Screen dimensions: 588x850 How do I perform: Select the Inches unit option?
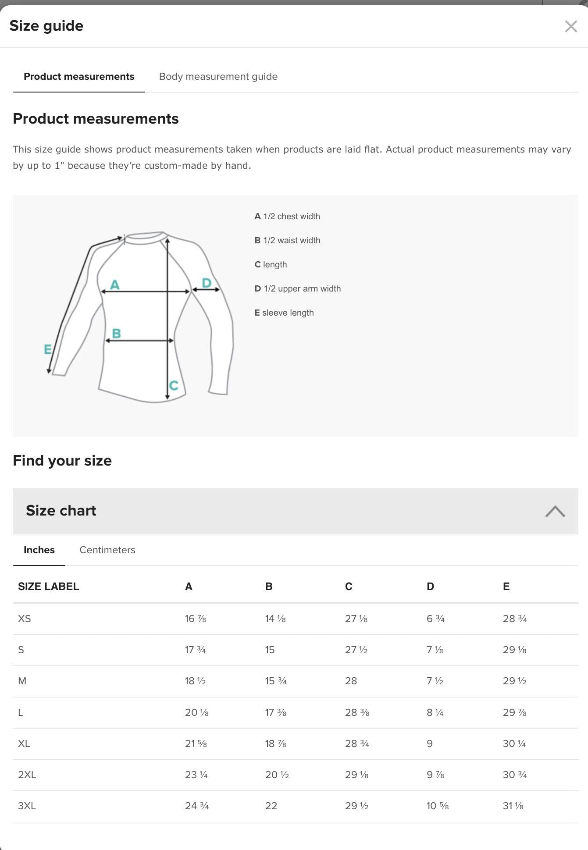(39, 550)
